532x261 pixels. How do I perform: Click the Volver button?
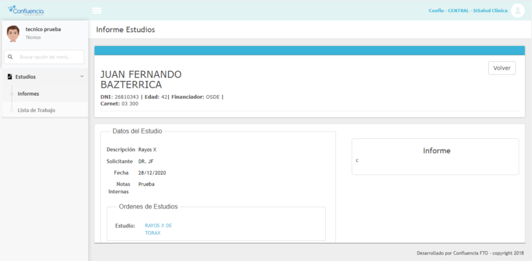502,68
